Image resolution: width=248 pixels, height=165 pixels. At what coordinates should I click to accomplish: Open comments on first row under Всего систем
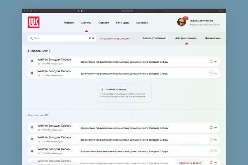(x=211, y=127)
